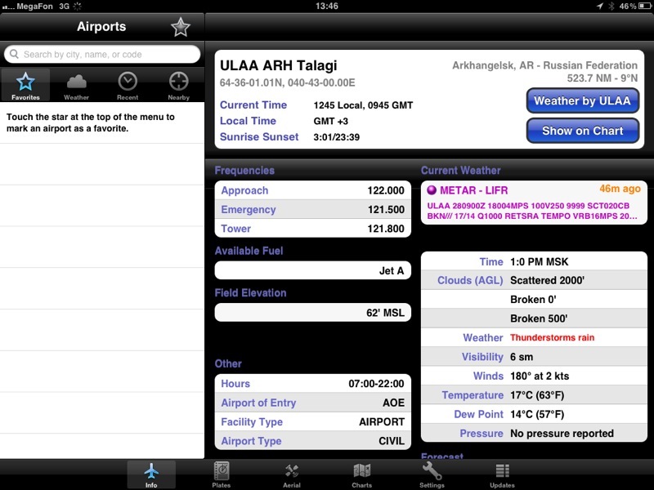
Task: Tap the Jet A available fuel row
Action: (x=312, y=271)
